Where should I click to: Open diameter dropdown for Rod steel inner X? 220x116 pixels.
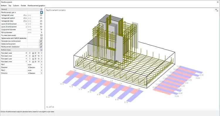coord(42,56)
